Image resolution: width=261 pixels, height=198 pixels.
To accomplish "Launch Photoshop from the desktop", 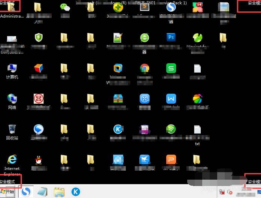I will 171,37.
